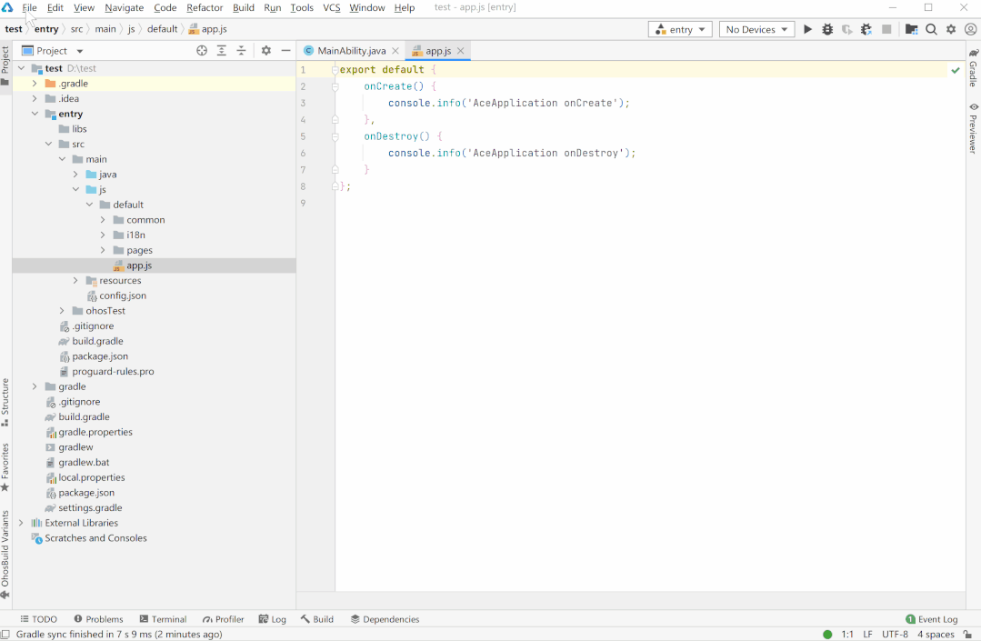The image size is (981, 641).
Task: Click the Collapse All icon in Project panel
Action: 242,51
